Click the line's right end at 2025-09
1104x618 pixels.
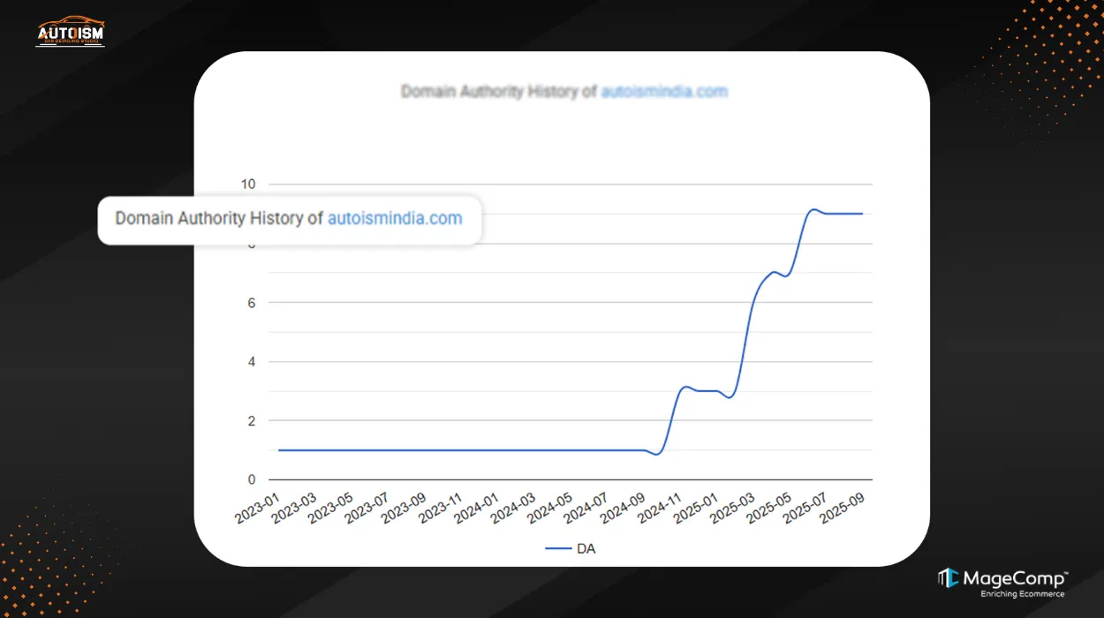[x=862, y=214]
